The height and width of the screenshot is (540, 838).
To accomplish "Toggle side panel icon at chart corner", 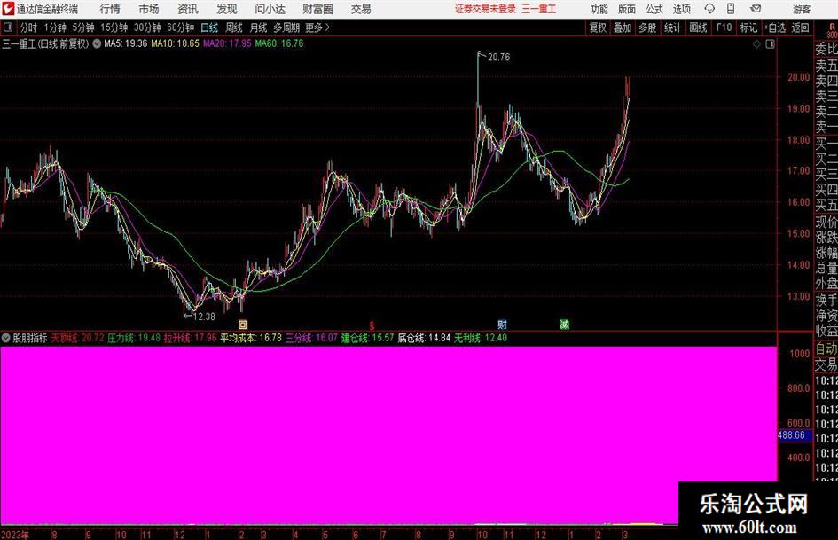I will click(770, 44).
